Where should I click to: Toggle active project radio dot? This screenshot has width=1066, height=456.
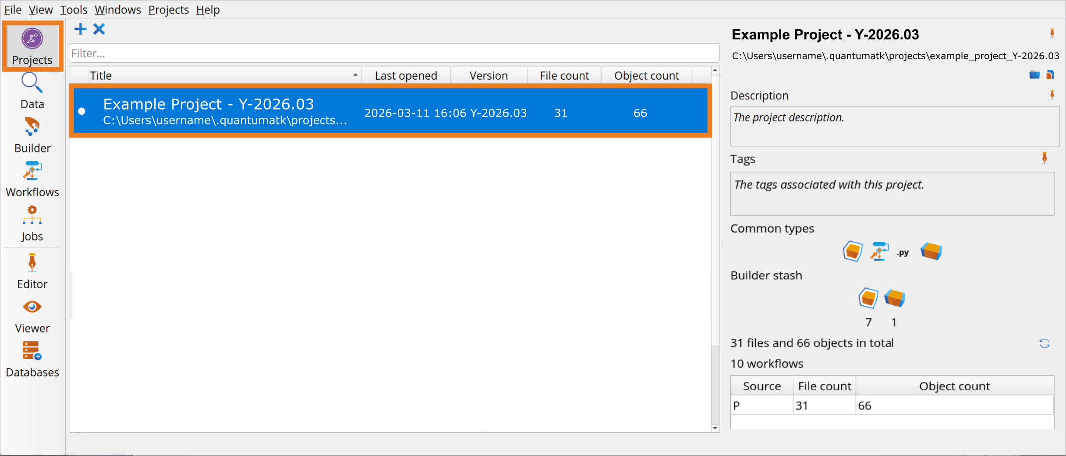(82, 112)
